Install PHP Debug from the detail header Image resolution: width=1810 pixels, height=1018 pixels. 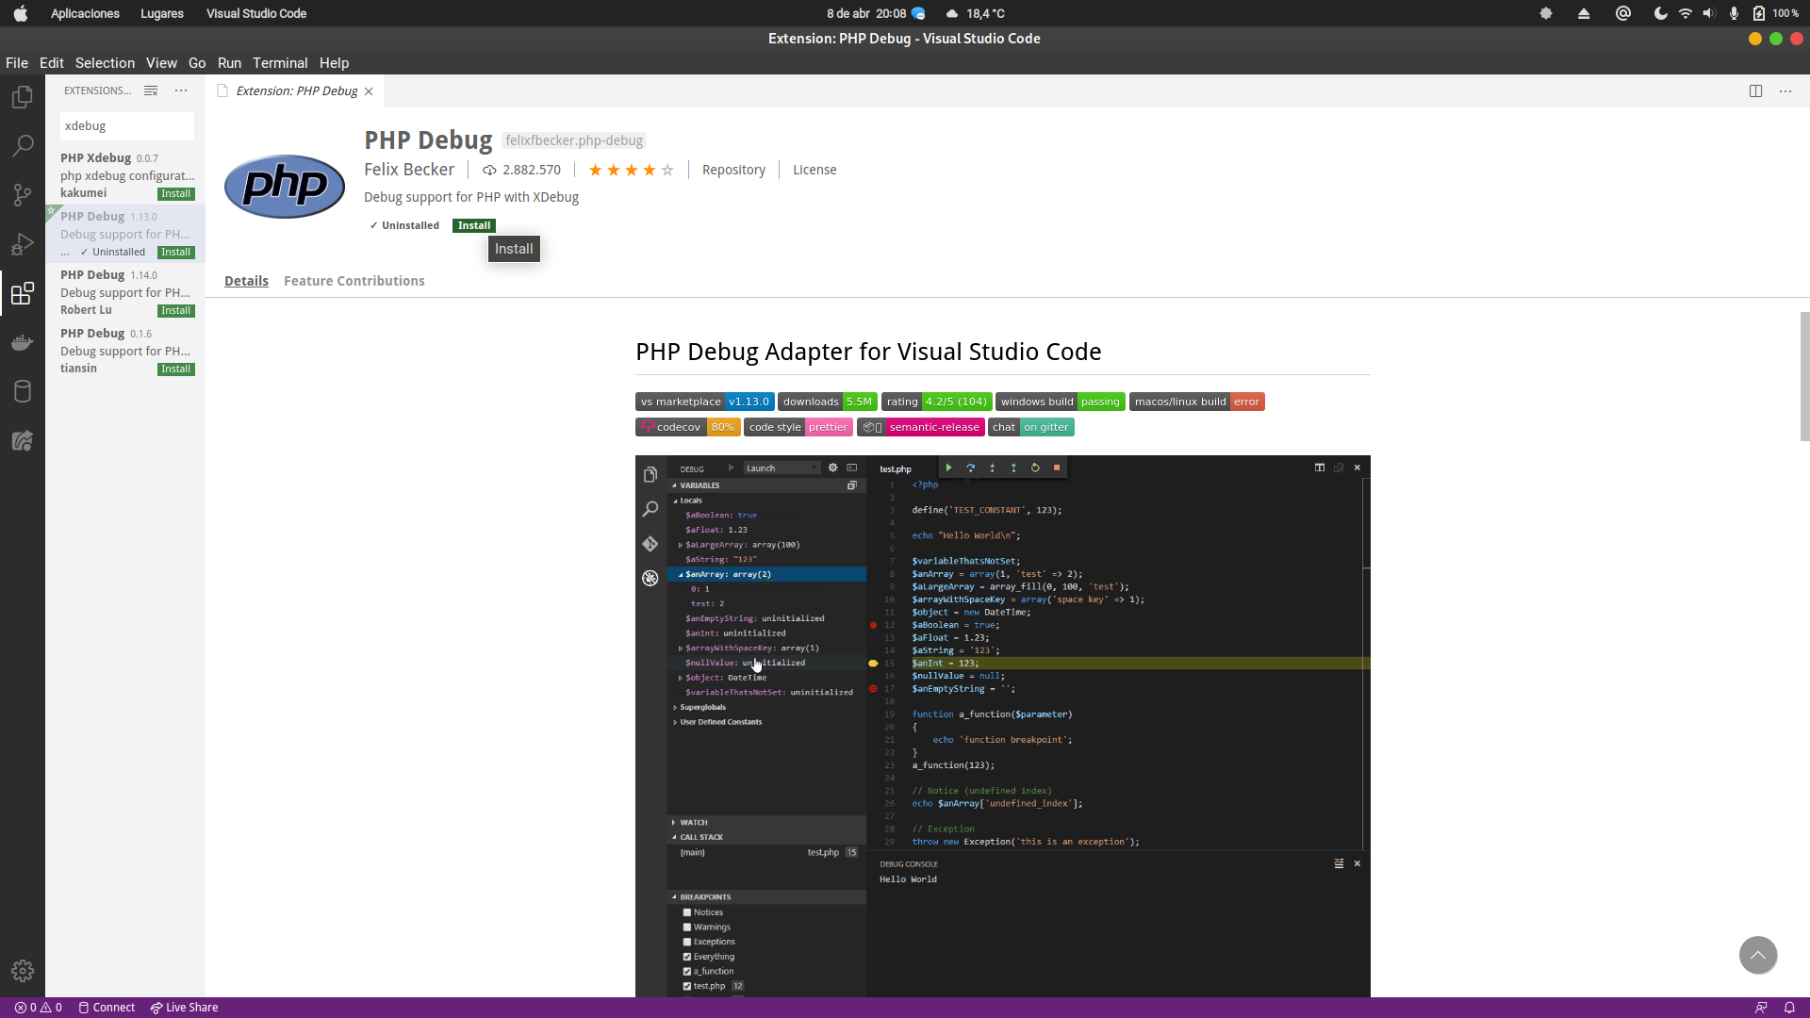pos(474,225)
